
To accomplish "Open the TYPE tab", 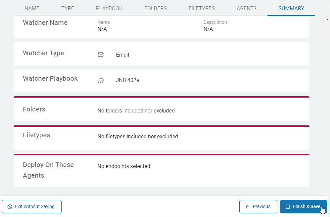I will (68, 8).
